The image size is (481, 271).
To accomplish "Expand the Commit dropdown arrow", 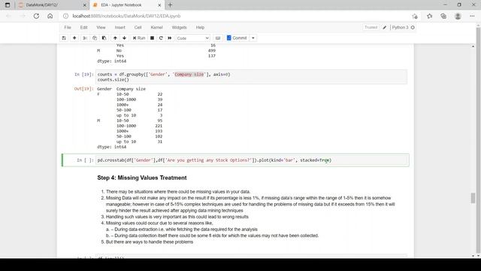I will click(x=253, y=38).
